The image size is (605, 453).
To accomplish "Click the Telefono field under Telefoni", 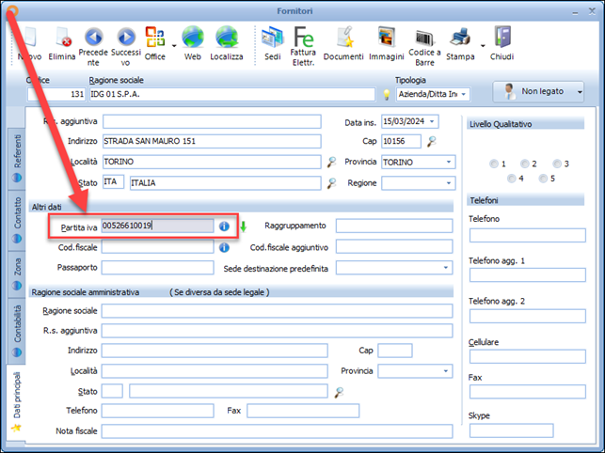I will (x=528, y=236).
